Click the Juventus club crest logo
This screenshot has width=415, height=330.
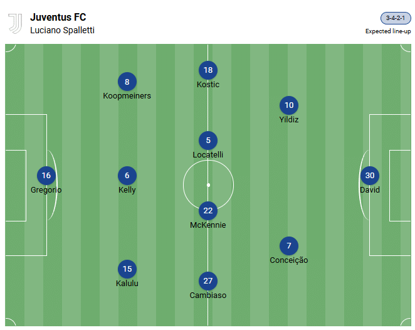pyautogui.click(x=15, y=23)
